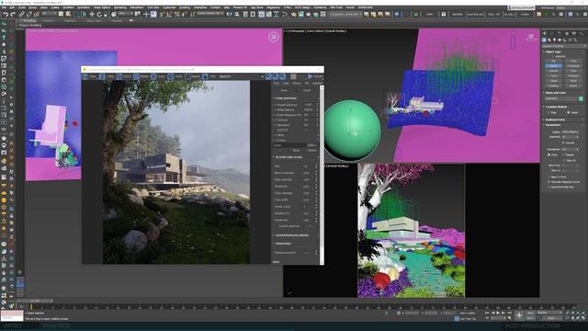
Task: Open the green object color swatch
Action: pyautogui.click(x=581, y=98)
